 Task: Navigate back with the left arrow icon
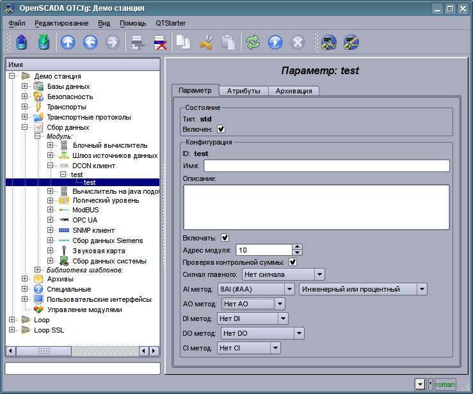coord(90,43)
